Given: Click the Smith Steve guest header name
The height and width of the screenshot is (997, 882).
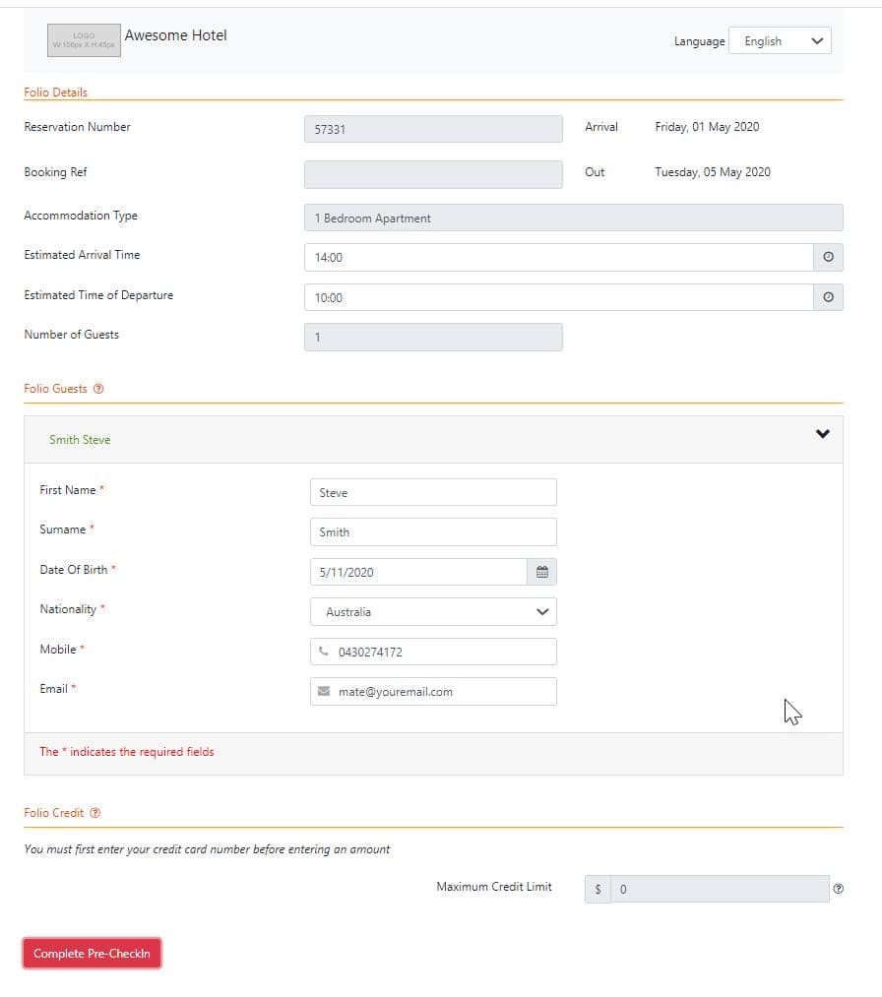Looking at the screenshot, I should pyautogui.click(x=80, y=440).
